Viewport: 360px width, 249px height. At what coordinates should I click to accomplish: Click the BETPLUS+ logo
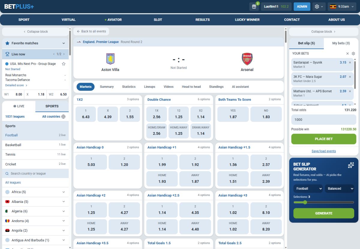coord(19,7)
